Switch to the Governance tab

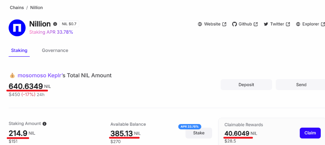click(x=55, y=50)
